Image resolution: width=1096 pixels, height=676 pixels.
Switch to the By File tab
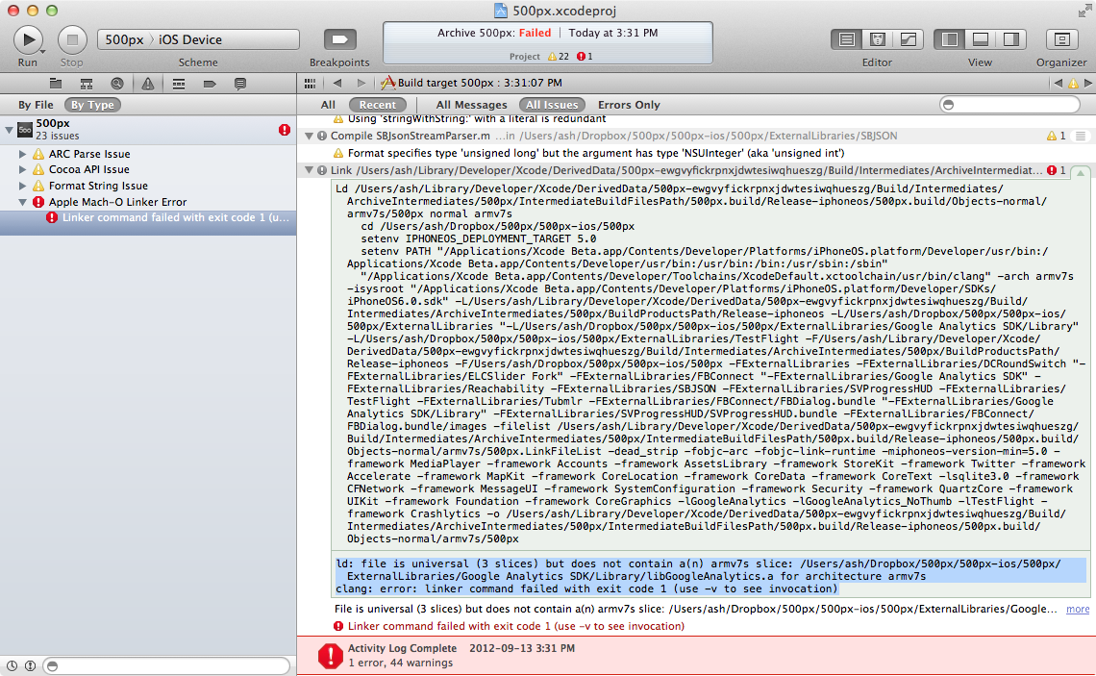click(x=36, y=105)
